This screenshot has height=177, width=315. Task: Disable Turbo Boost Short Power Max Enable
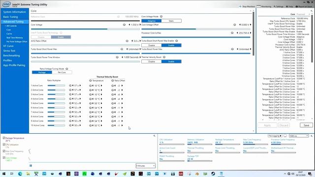(x=152, y=45)
